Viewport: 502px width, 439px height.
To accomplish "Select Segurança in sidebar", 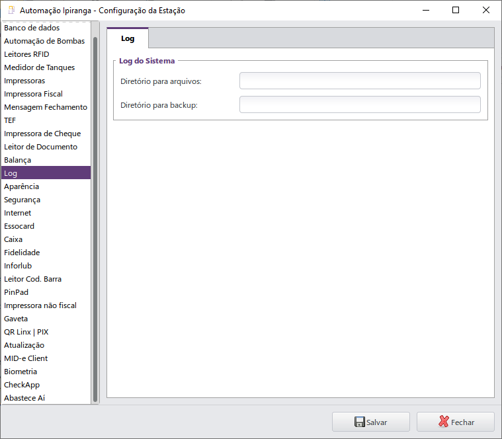I will point(46,200).
